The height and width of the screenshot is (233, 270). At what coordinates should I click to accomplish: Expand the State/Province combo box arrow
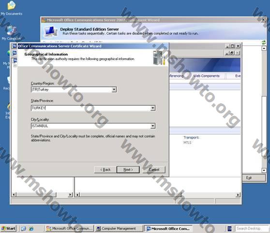coord(153,108)
